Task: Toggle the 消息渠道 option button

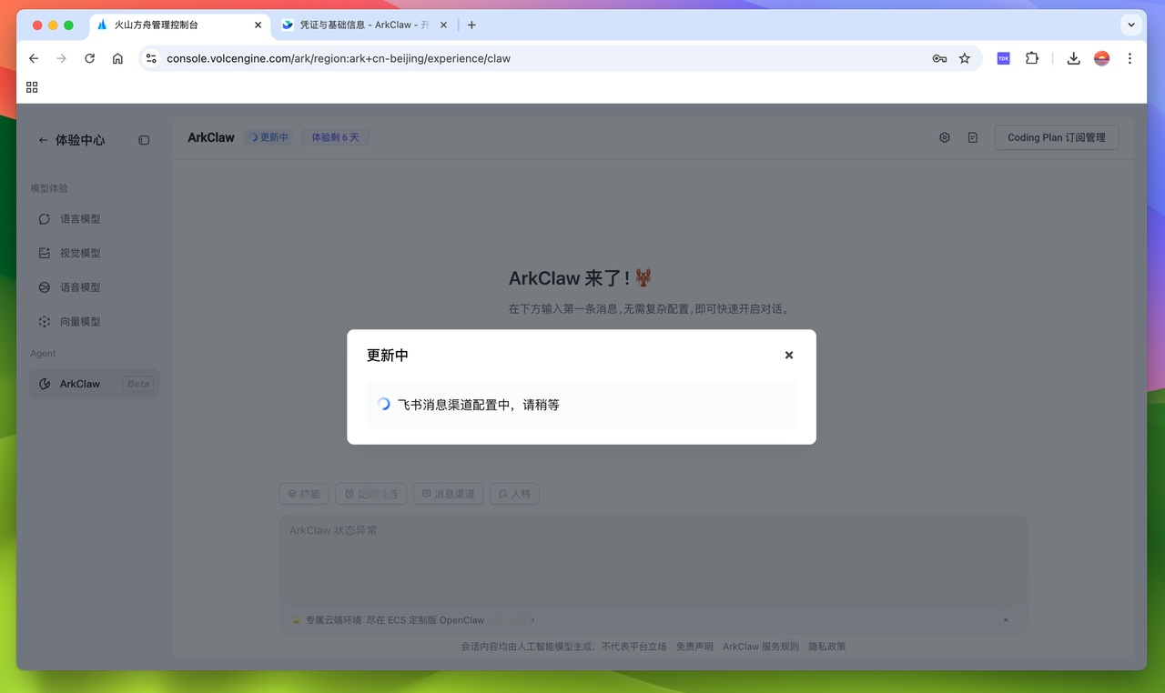Action: 448,493
